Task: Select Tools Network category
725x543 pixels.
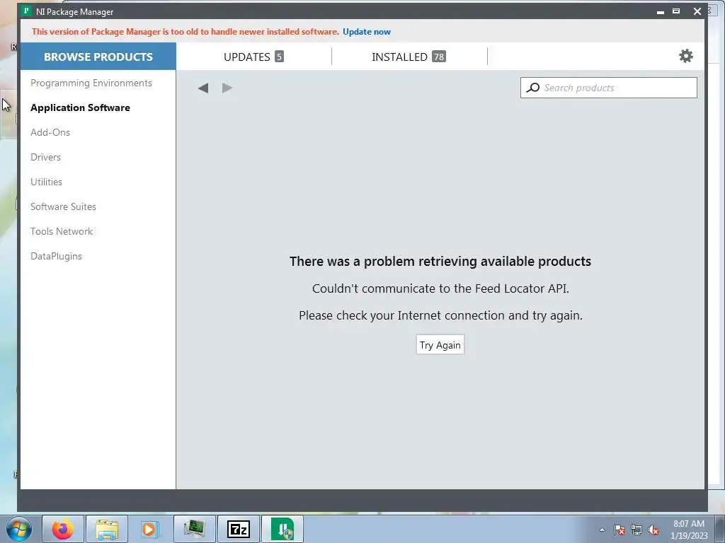Action: tap(62, 231)
